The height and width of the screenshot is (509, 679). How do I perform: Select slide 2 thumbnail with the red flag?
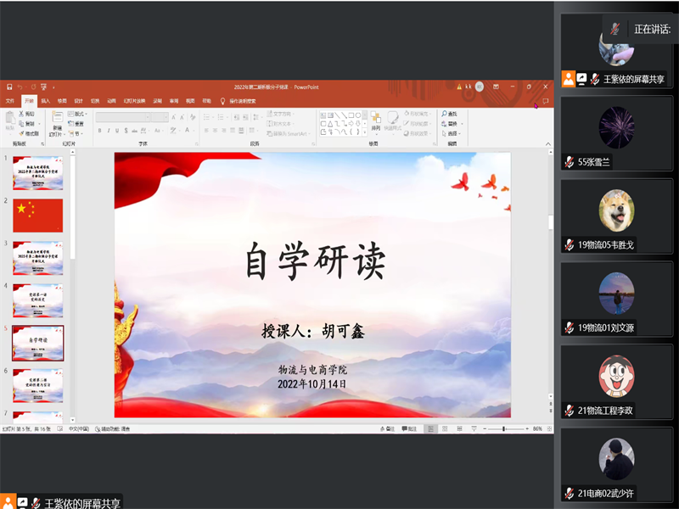coord(37,215)
